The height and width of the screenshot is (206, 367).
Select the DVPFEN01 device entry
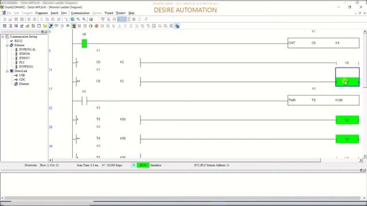[26, 67]
